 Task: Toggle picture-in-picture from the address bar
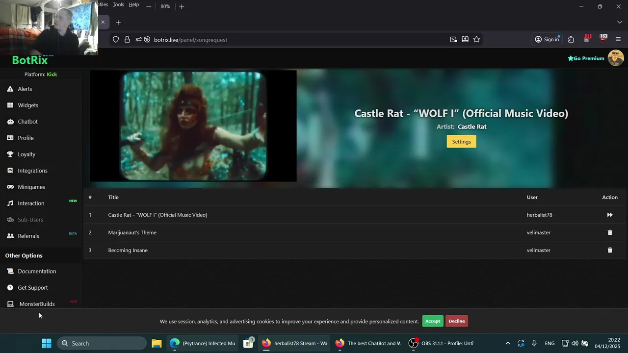[x=453, y=40]
